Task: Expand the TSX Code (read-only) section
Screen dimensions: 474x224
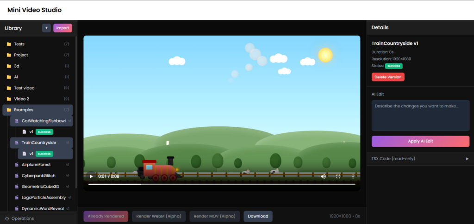Action: point(420,159)
